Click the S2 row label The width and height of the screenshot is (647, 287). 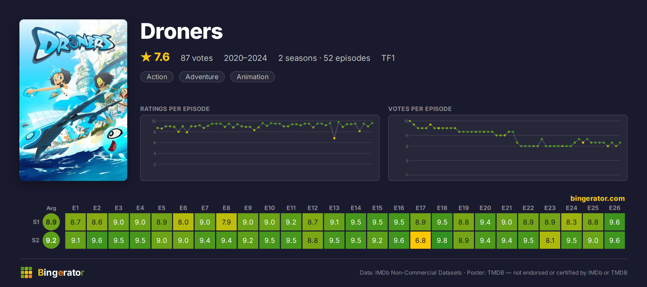[36, 240]
